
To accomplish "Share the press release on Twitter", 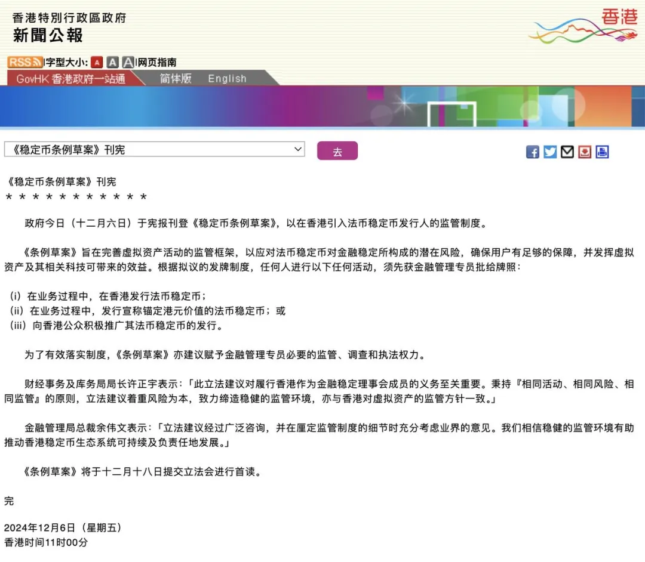I will pyautogui.click(x=549, y=152).
